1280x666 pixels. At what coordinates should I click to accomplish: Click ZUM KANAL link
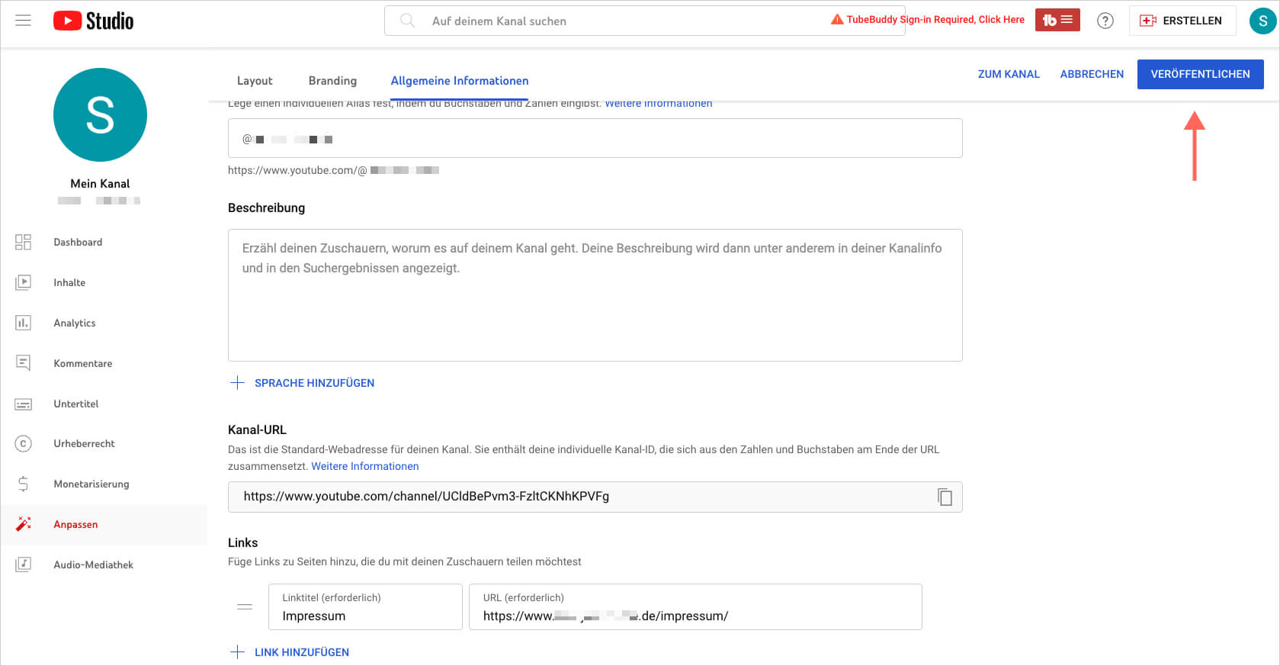(x=1009, y=74)
